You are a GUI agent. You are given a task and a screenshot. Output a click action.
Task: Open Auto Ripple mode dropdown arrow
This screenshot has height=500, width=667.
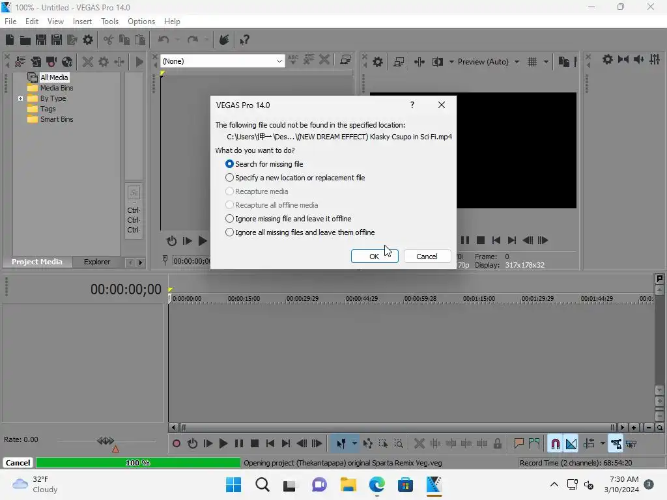(603, 443)
